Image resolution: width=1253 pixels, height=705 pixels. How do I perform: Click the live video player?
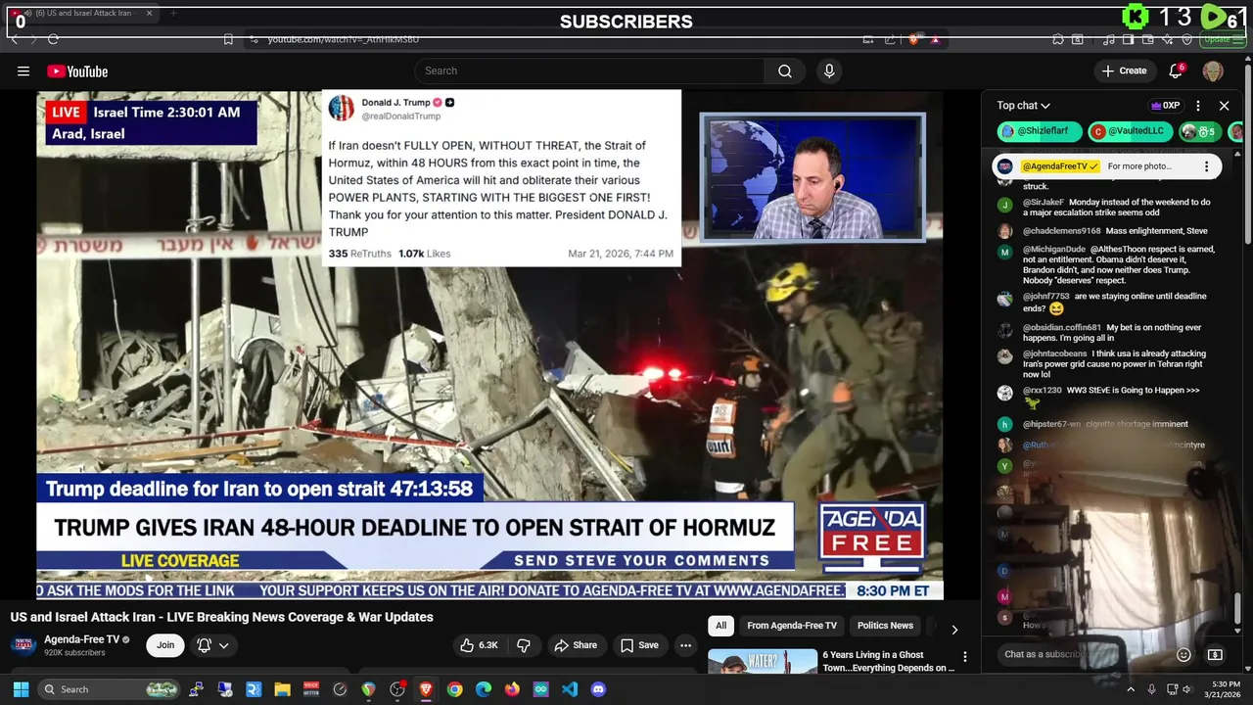[x=489, y=345]
